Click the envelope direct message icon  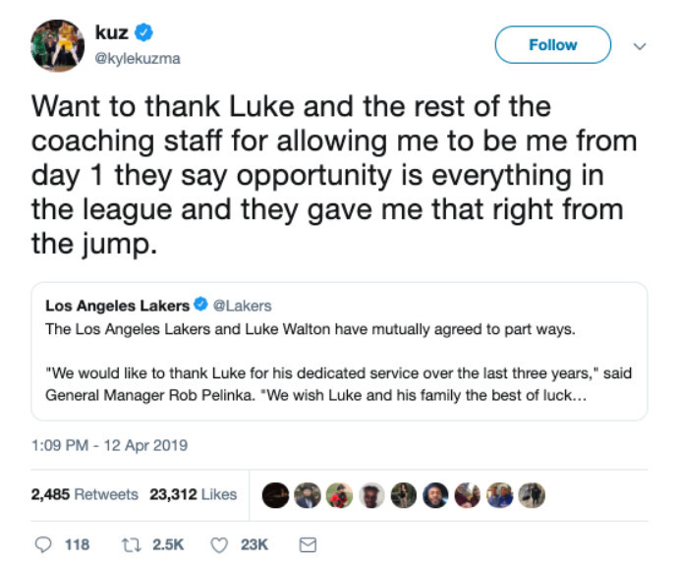point(306,543)
